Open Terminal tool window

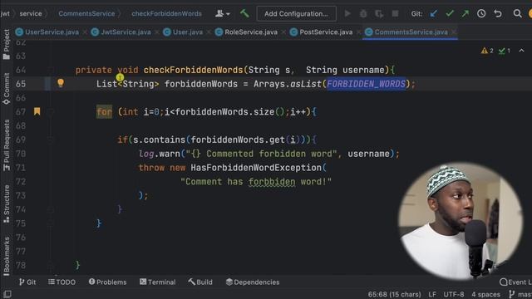point(158,282)
